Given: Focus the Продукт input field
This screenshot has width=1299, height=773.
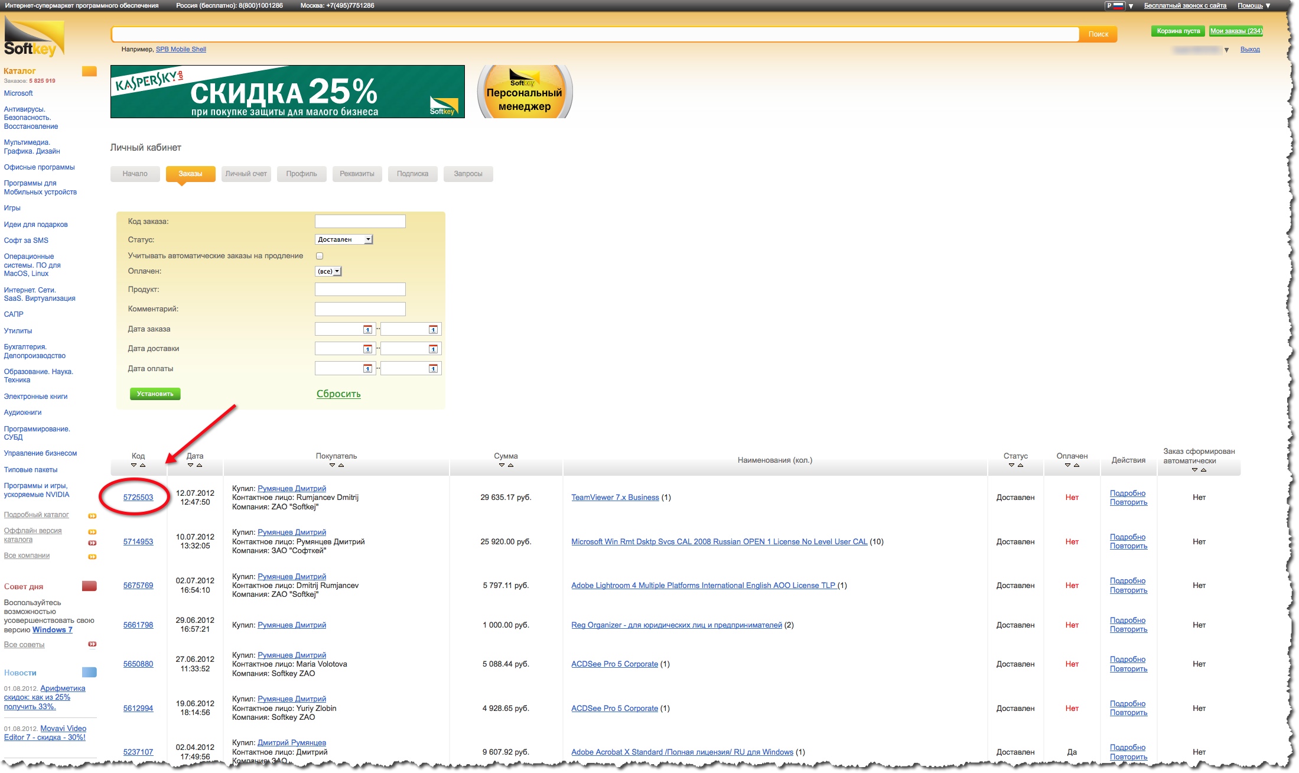Looking at the screenshot, I should tap(360, 290).
